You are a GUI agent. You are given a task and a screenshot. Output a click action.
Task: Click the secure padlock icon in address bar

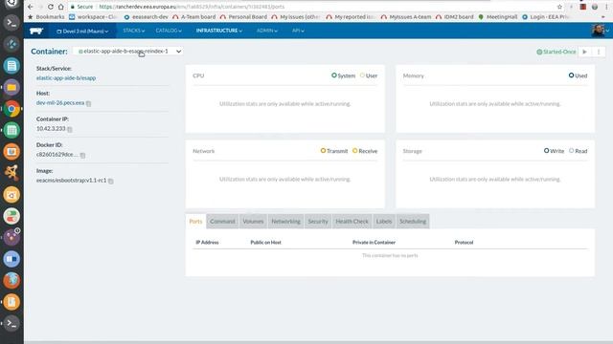pyautogui.click(x=73, y=7)
